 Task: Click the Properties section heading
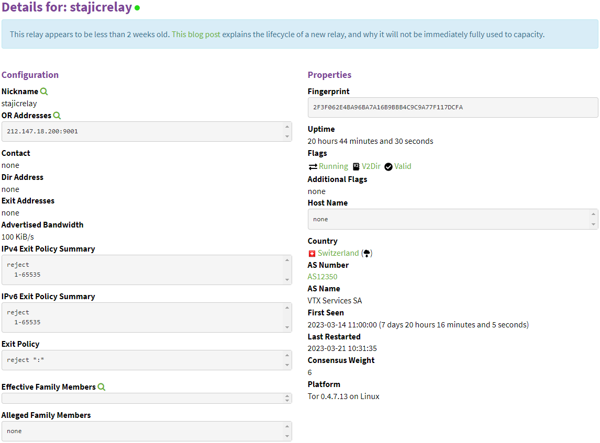329,75
